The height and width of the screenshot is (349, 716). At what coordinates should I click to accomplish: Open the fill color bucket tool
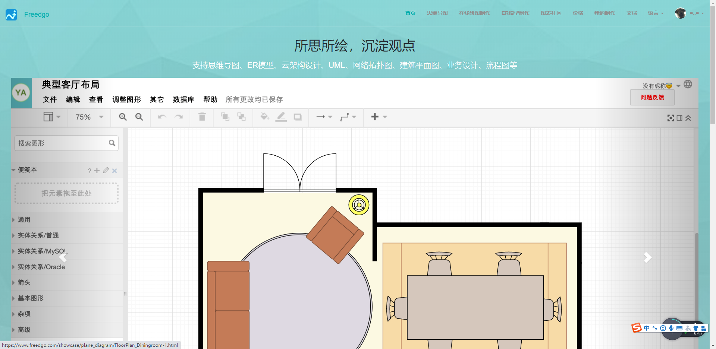click(x=265, y=117)
